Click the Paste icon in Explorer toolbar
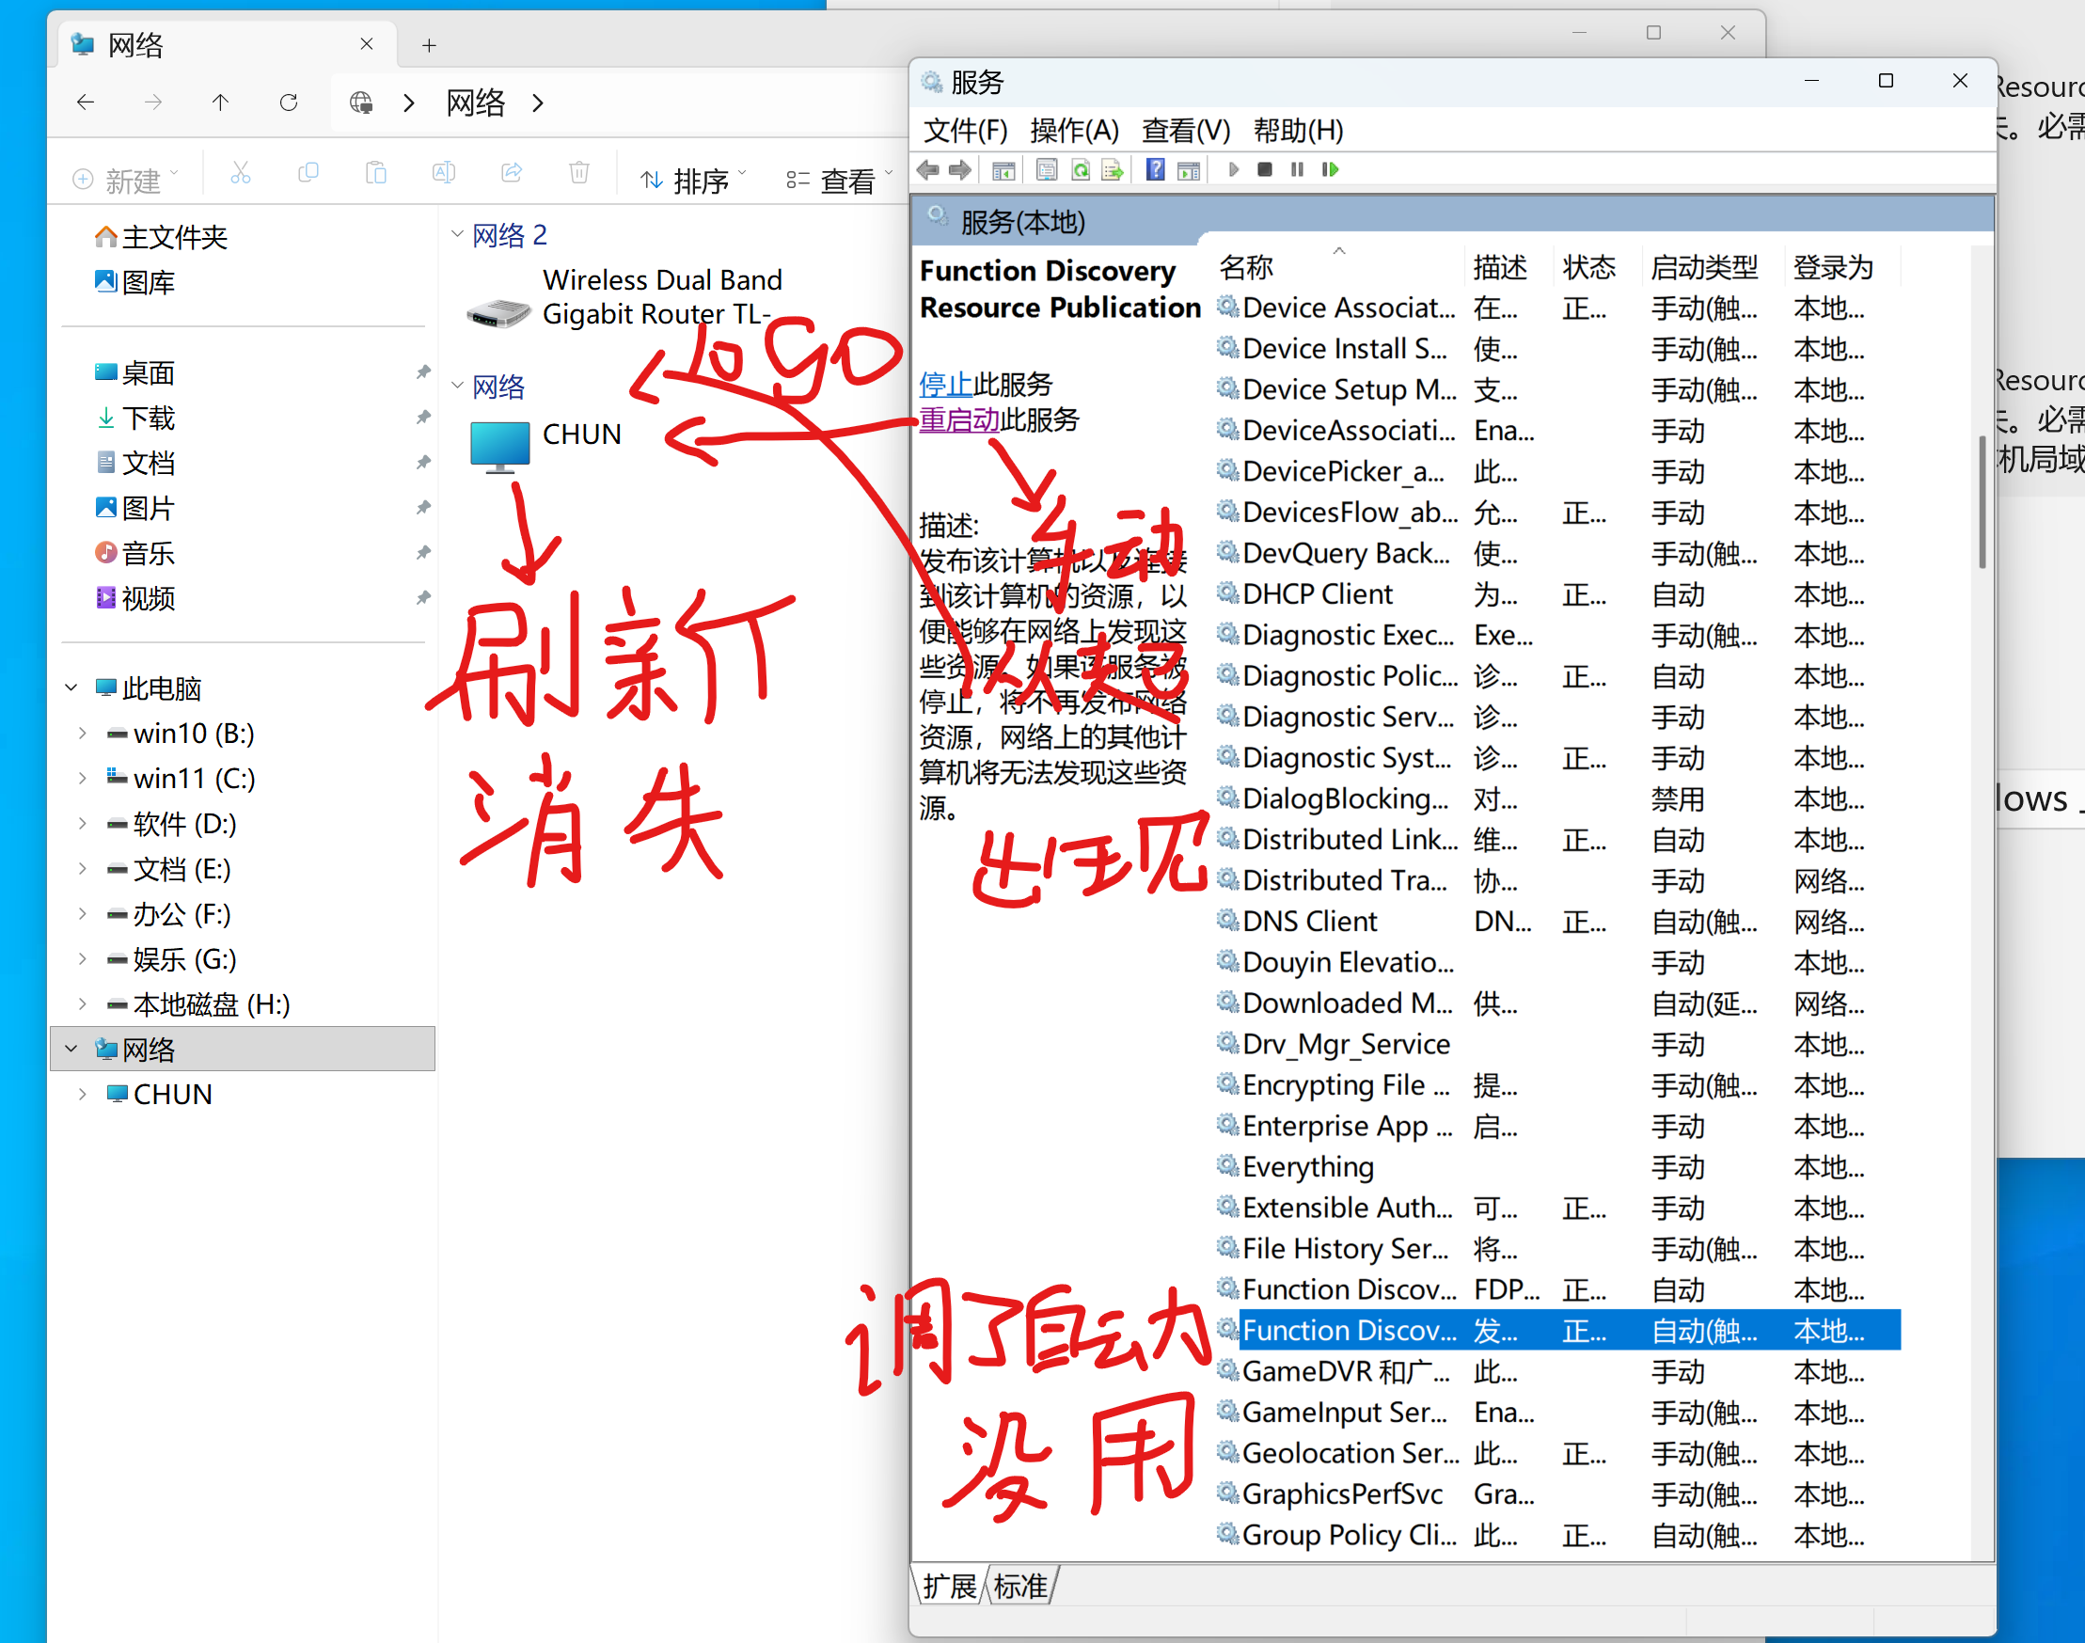 point(376,173)
